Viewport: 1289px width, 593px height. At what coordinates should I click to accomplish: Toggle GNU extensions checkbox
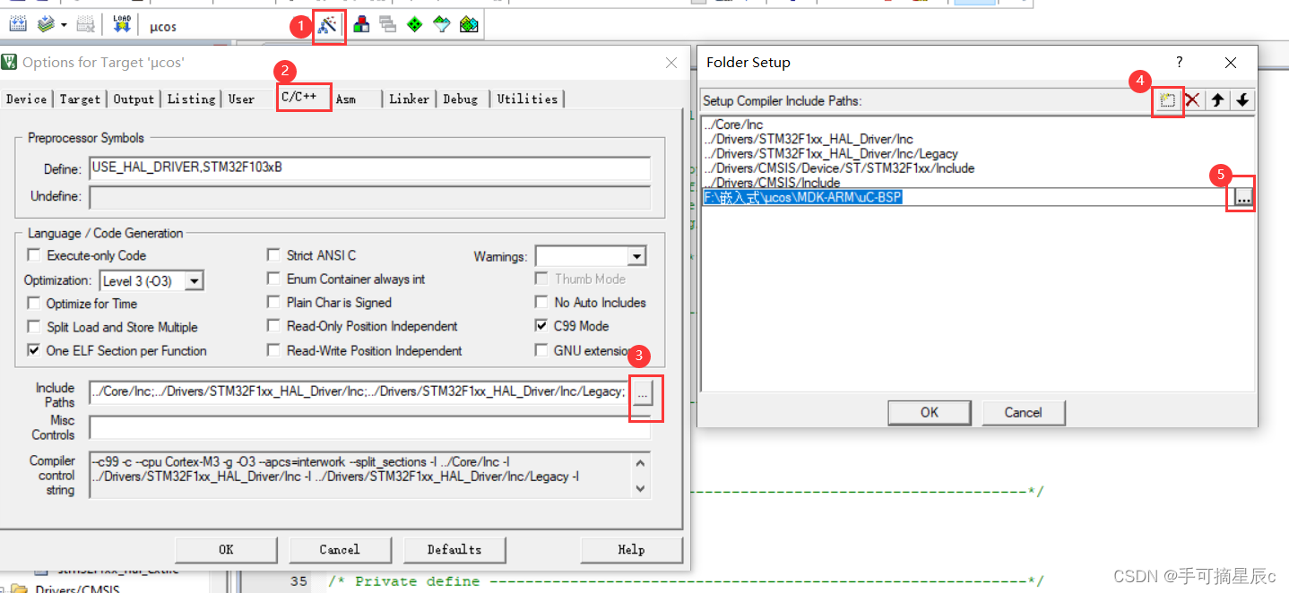[x=541, y=350]
